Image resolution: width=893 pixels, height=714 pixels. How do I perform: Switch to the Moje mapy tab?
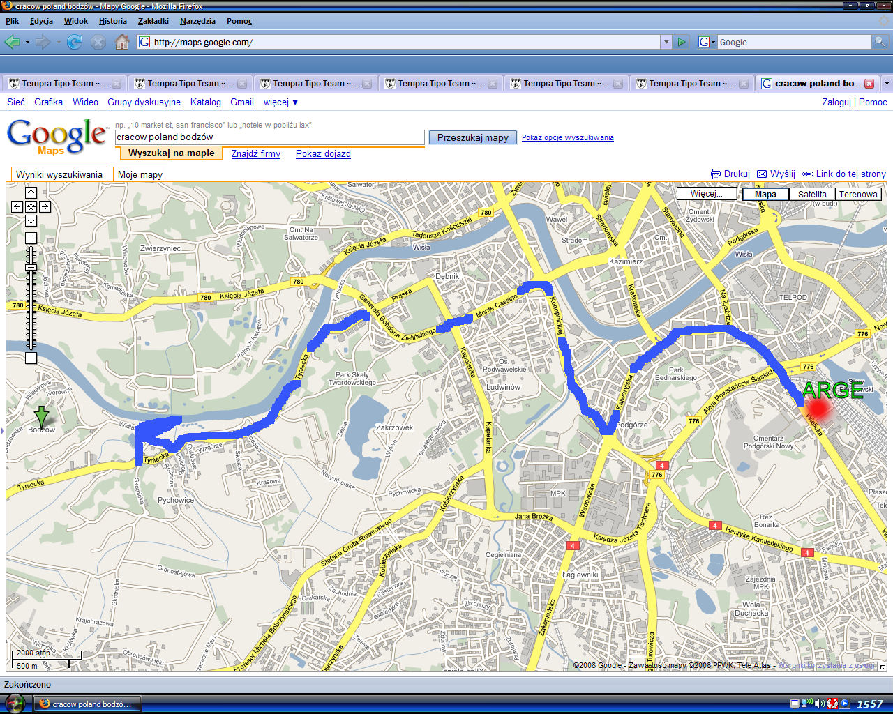[140, 174]
